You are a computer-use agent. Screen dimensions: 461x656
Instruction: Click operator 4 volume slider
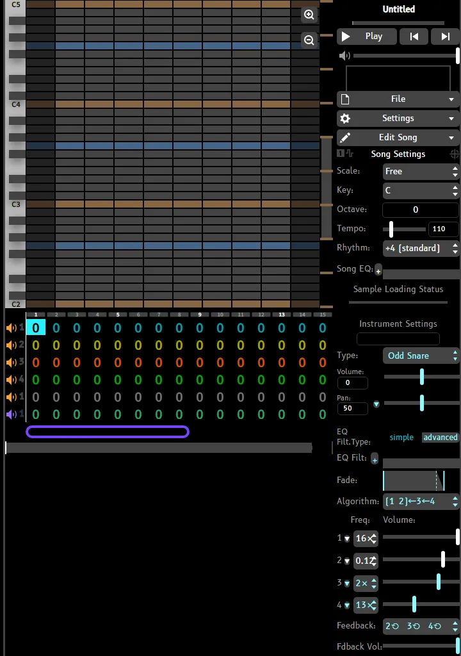click(x=421, y=604)
